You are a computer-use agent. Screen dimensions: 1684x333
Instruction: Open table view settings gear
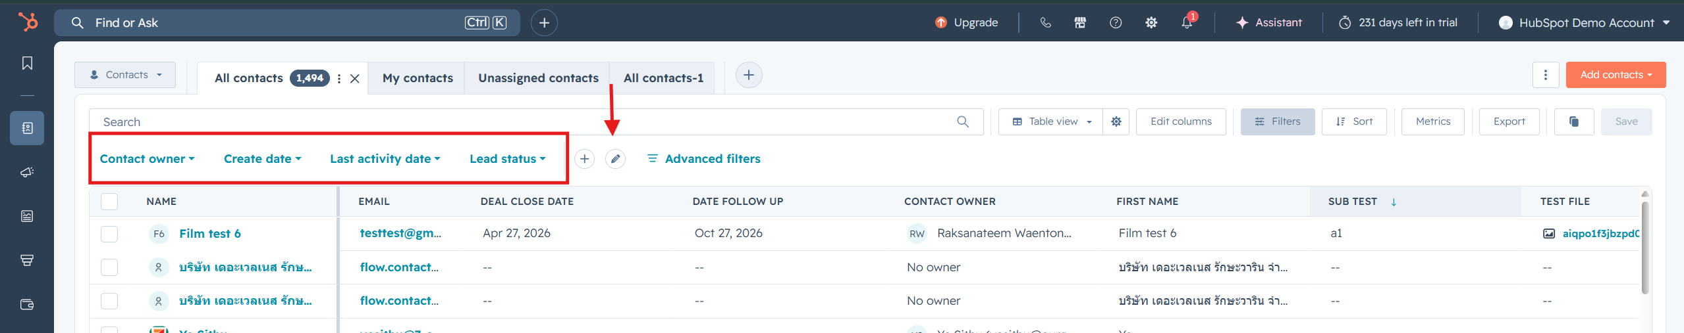tap(1116, 122)
